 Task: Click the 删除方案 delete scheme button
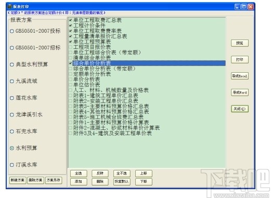pyautogui.click(x=35, y=180)
